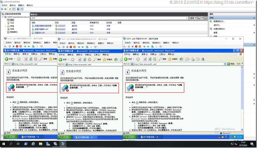The width and height of the screenshot is (257, 148).
Task: Click Shut down (red) icon in S2D1 VM toolbar
Action: 136,47
